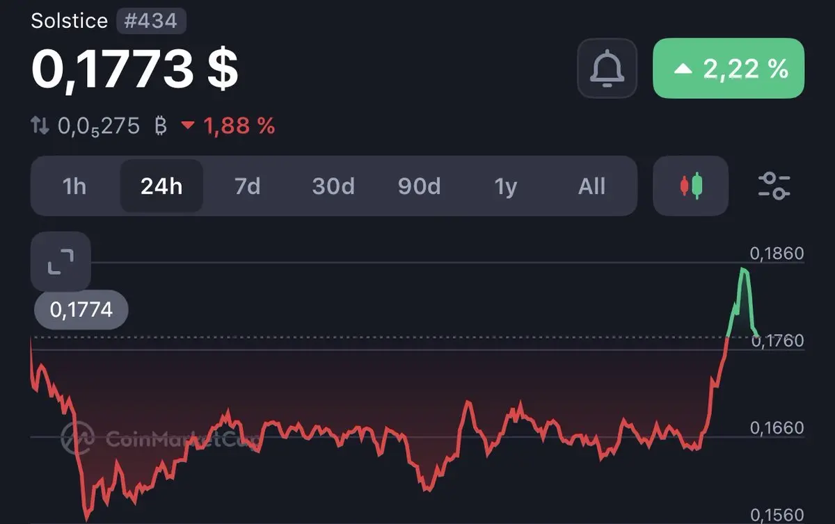Image resolution: width=835 pixels, height=524 pixels.
Task: Select the 1h timeframe
Action: 74,186
